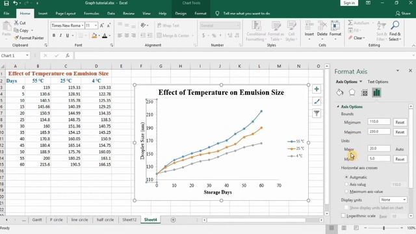This screenshot has height=234, width=416.
Task: Click the Insert cells icon
Action: coord(309,26)
